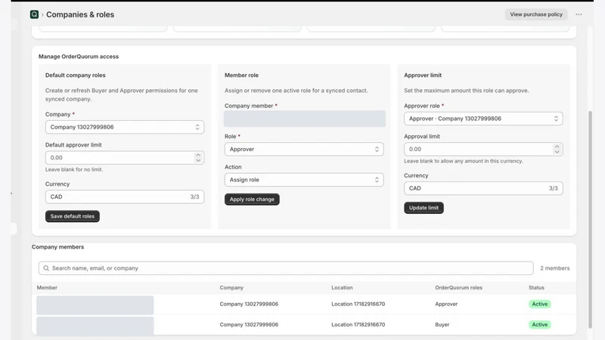
Task: Increase the Default approver limit with the stepper up arrow
Action: pyautogui.click(x=198, y=155)
